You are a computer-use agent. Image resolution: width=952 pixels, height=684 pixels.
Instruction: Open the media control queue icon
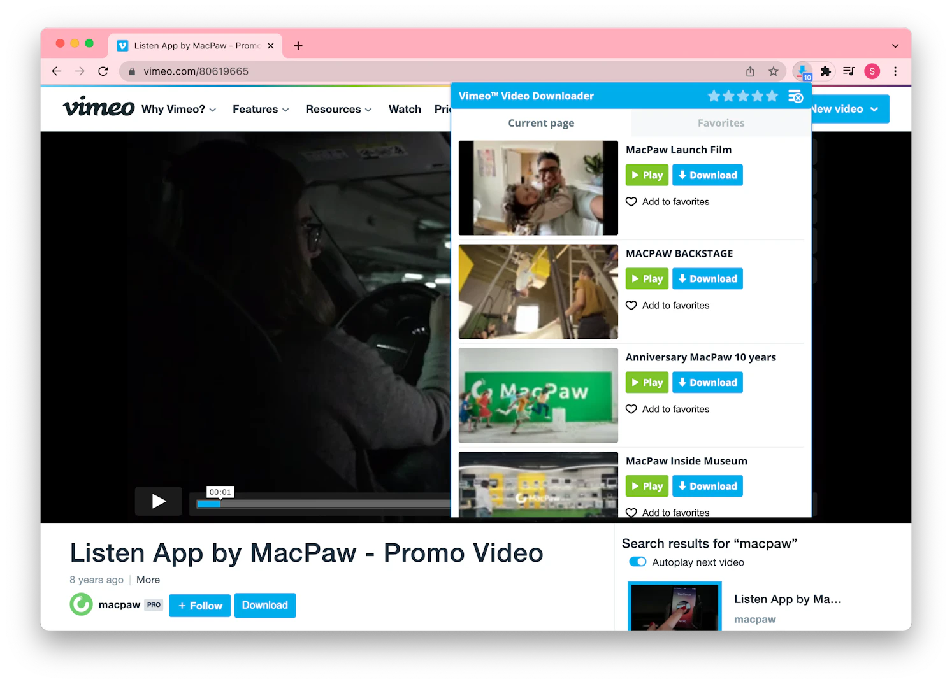(x=849, y=71)
